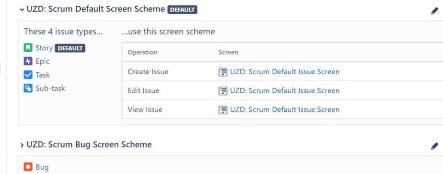Edit the Scrum Bug Screen Scheme via pencil icon
The height and width of the screenshot is (174, 443).
coord(435,146)
